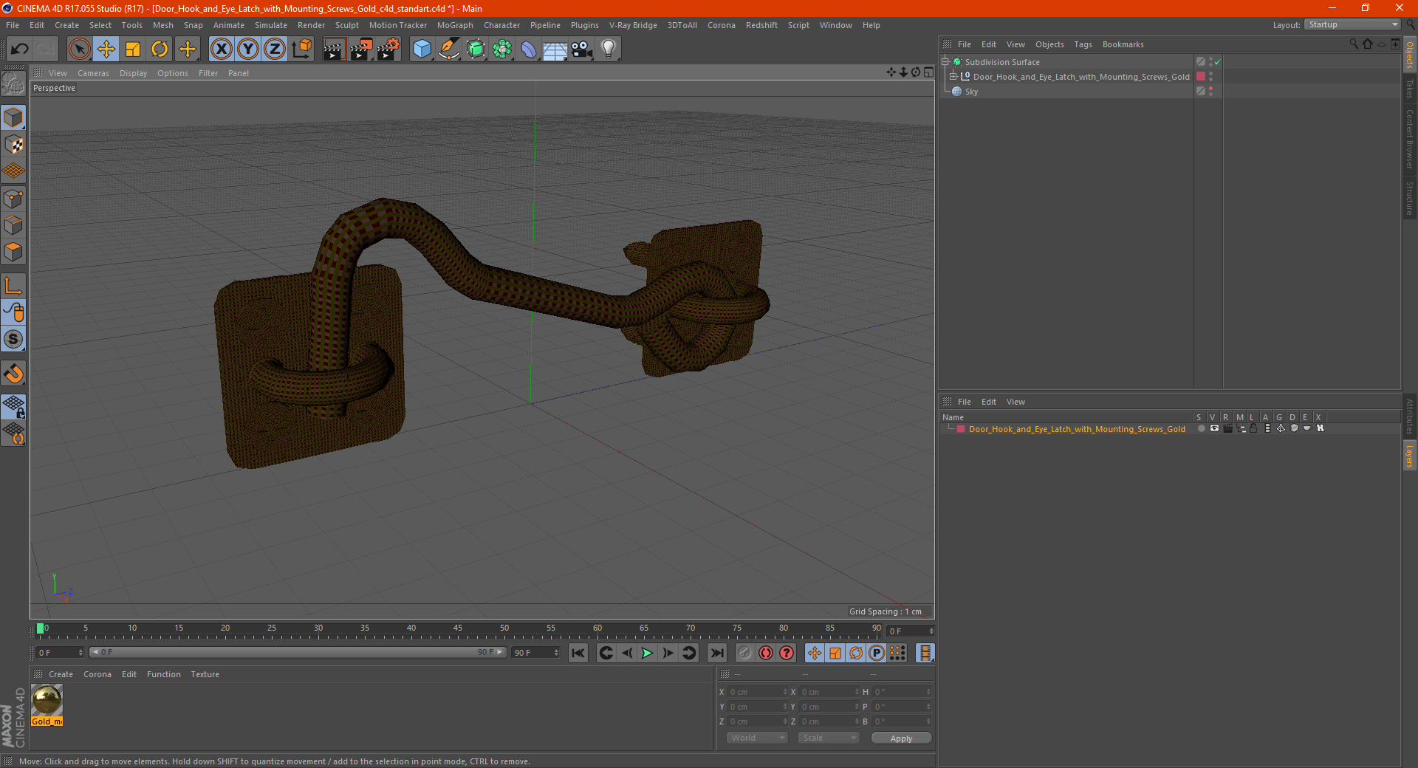Toggle the Subdivision Surface green checkmark

pos(1218,62)
